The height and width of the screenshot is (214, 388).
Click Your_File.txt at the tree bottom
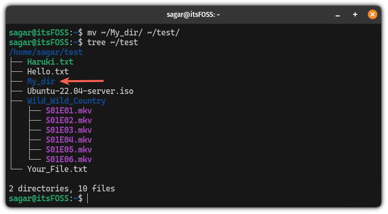click(x=57, y=169)
